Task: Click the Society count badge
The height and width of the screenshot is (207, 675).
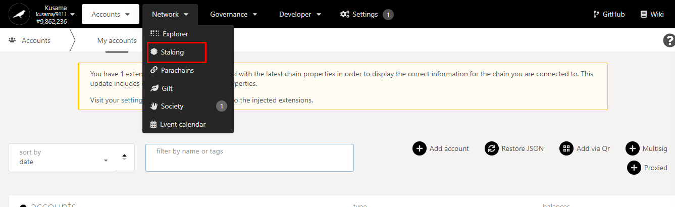Action: point(222,107)
